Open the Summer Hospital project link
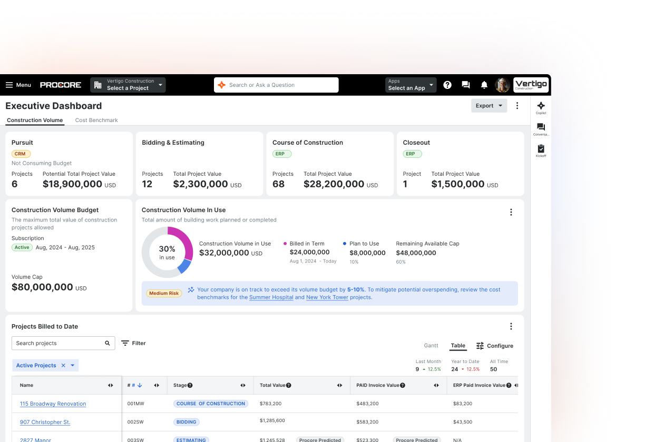Image resolution: width=664 pixels, height=442 pixels. coord(271,297)
